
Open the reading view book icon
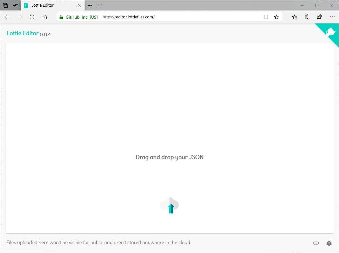(266, 17)
